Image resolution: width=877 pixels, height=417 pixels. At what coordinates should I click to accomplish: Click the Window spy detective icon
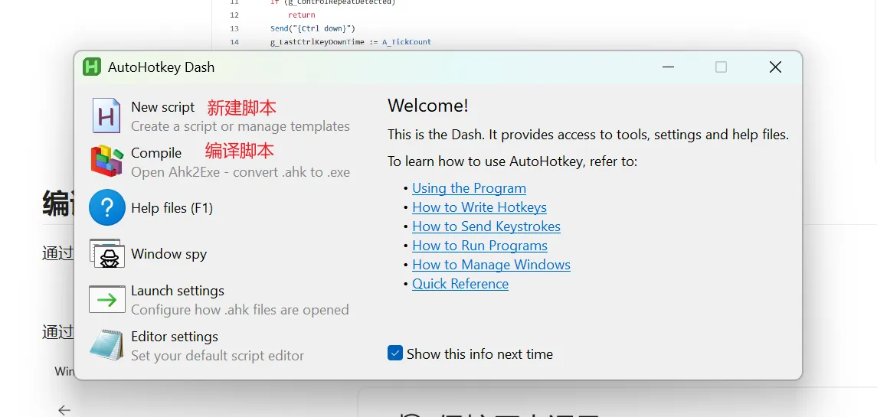click(x=106, y=253)
